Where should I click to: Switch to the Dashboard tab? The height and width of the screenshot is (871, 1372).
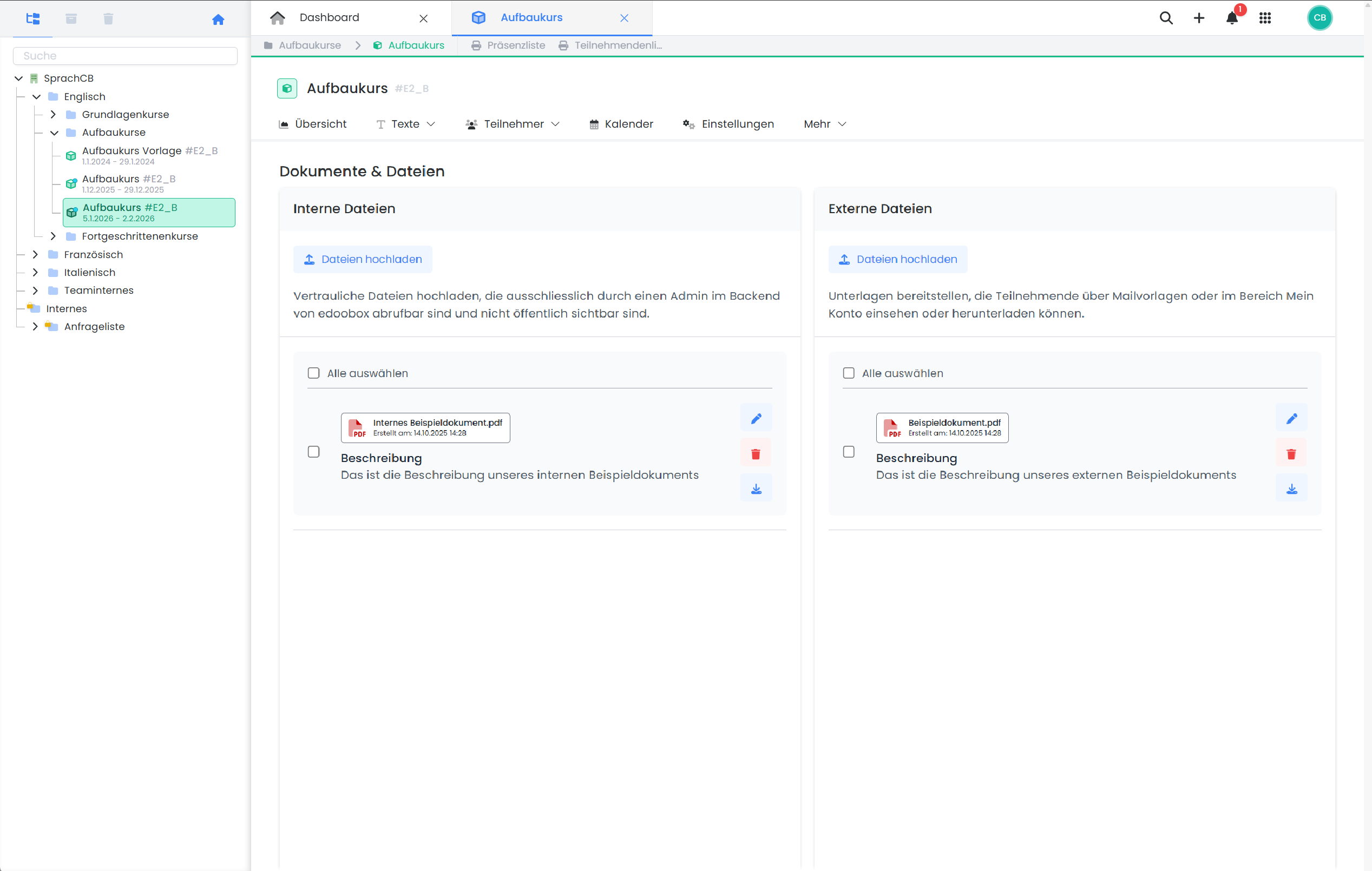(x=329, y=18)
